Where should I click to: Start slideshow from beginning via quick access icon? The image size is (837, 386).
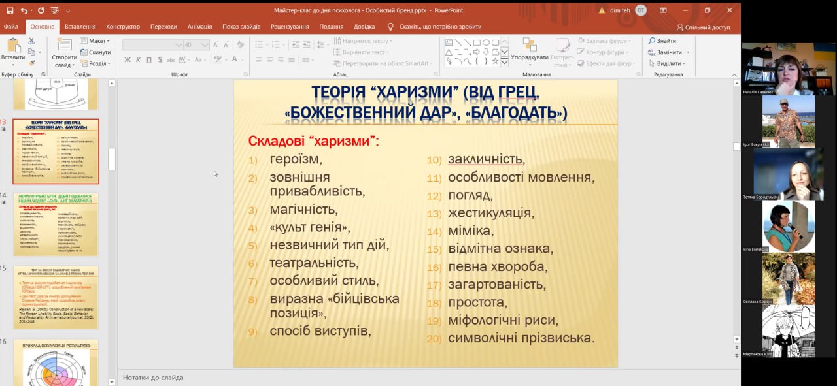coord(56,10)
